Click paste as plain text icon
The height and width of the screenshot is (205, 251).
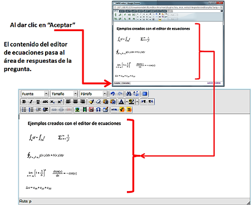pos(106,102)
